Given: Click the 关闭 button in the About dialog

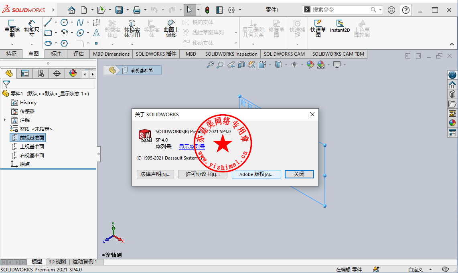Looking at the screenshot, I should click(x=299, y=174).
